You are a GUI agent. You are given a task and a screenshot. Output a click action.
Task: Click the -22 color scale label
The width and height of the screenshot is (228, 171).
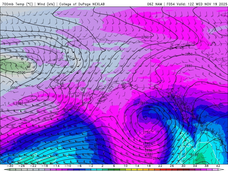33,166
